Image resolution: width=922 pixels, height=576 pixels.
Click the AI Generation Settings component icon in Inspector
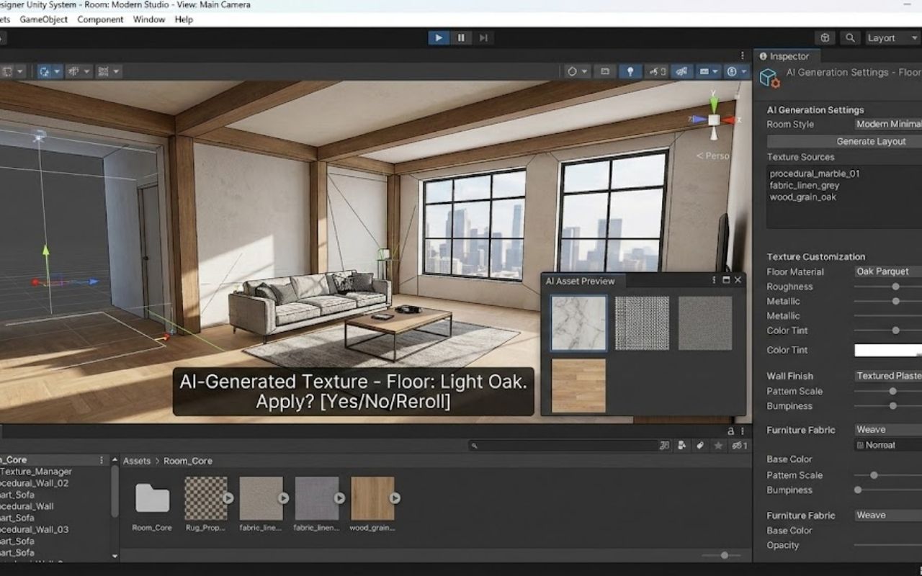pos(768,77)
